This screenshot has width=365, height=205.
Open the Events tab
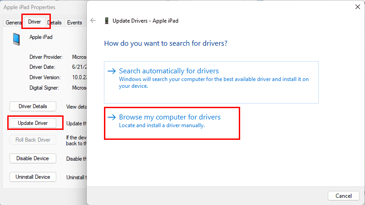74,23
